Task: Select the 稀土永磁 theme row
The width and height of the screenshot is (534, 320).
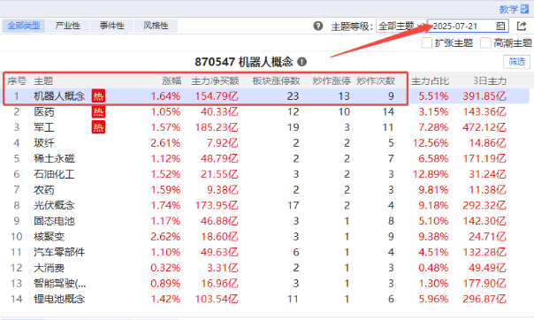Action: [x=264, y=158]
